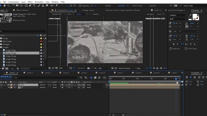The image size is (207, 116).
Task: Click the Superscript button in Character panel
Action: coord(191,44)
